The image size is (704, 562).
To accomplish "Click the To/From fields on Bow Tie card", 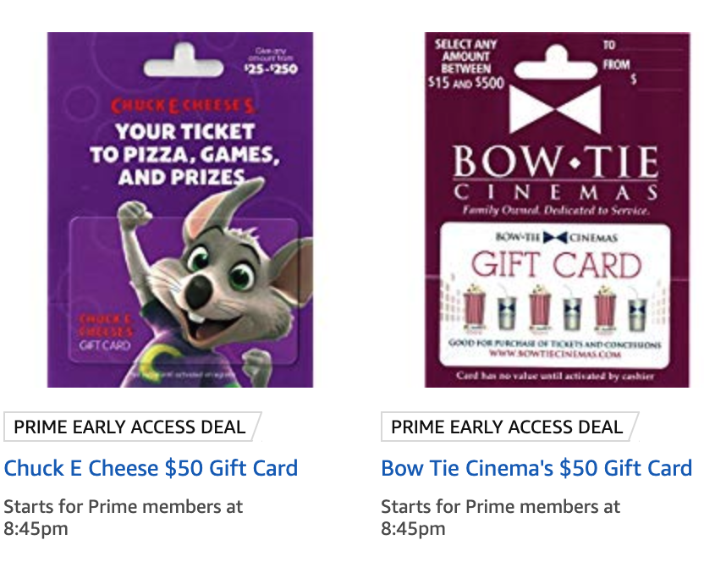I will (642, 63).
